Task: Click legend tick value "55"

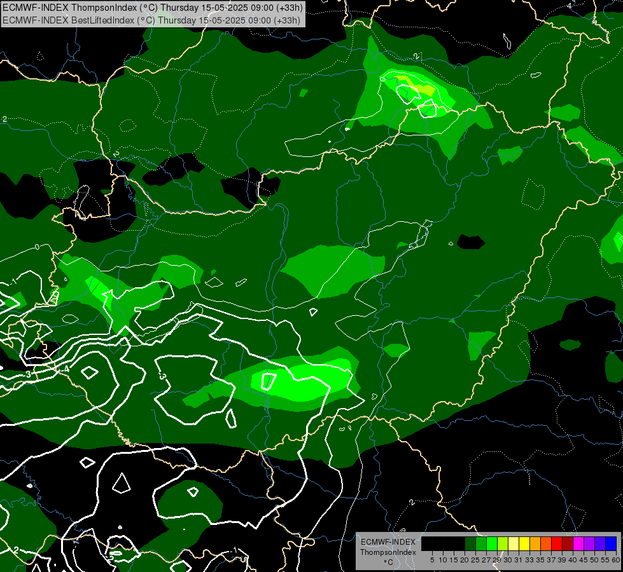Action: [606, 560]
